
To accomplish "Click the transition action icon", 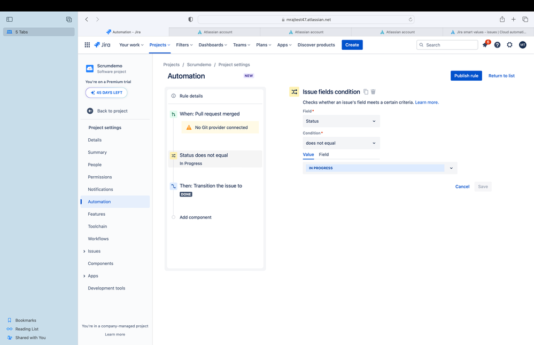I will click(173, 186).
